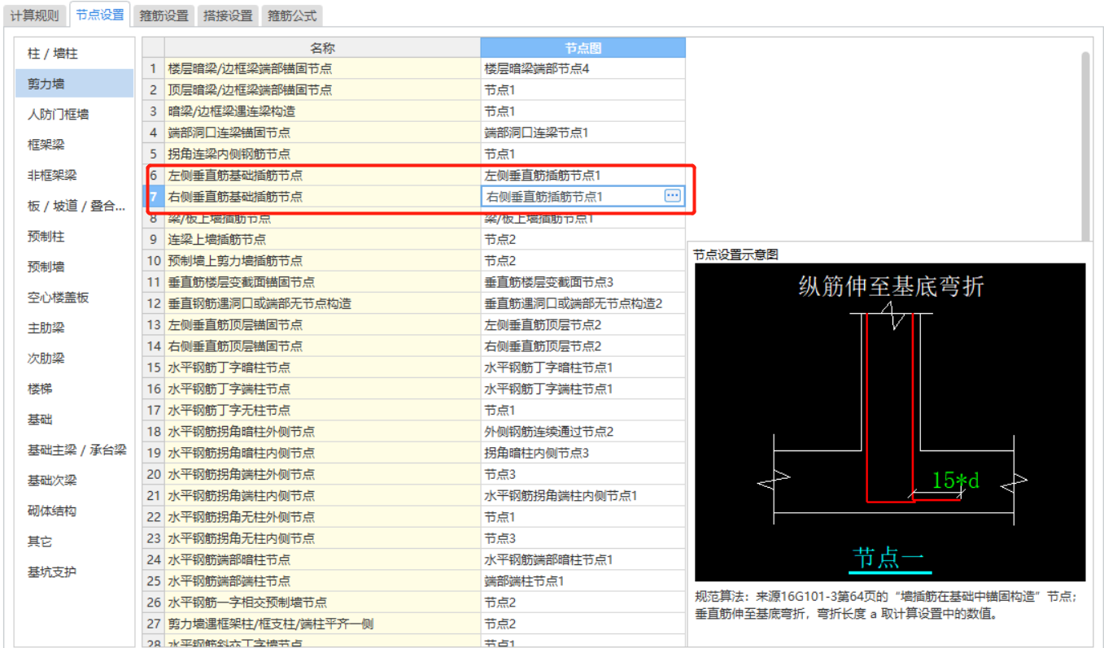This screenshot has height=648, width=1104.
Task: Select row 水平钢筋拐角暗柱外侧节点
Action: tap(322, 432)
